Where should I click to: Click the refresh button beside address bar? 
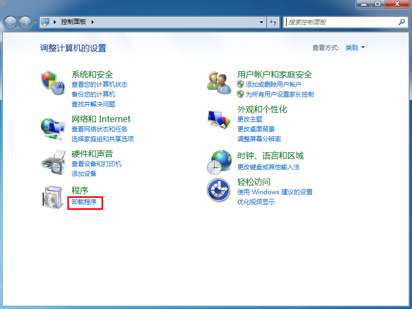[274, 22]
